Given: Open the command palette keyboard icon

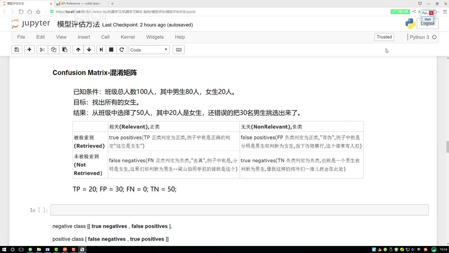Looking at the screenshot, I should (179, 50).
